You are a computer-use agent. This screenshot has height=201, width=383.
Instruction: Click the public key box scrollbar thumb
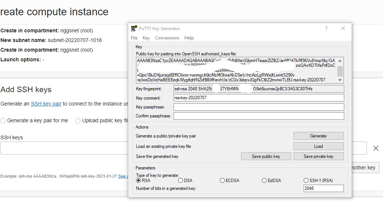[340, 71]
